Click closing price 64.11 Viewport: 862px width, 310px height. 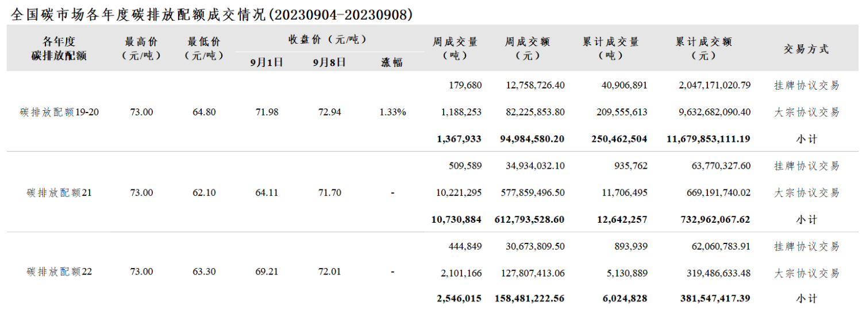267,193
